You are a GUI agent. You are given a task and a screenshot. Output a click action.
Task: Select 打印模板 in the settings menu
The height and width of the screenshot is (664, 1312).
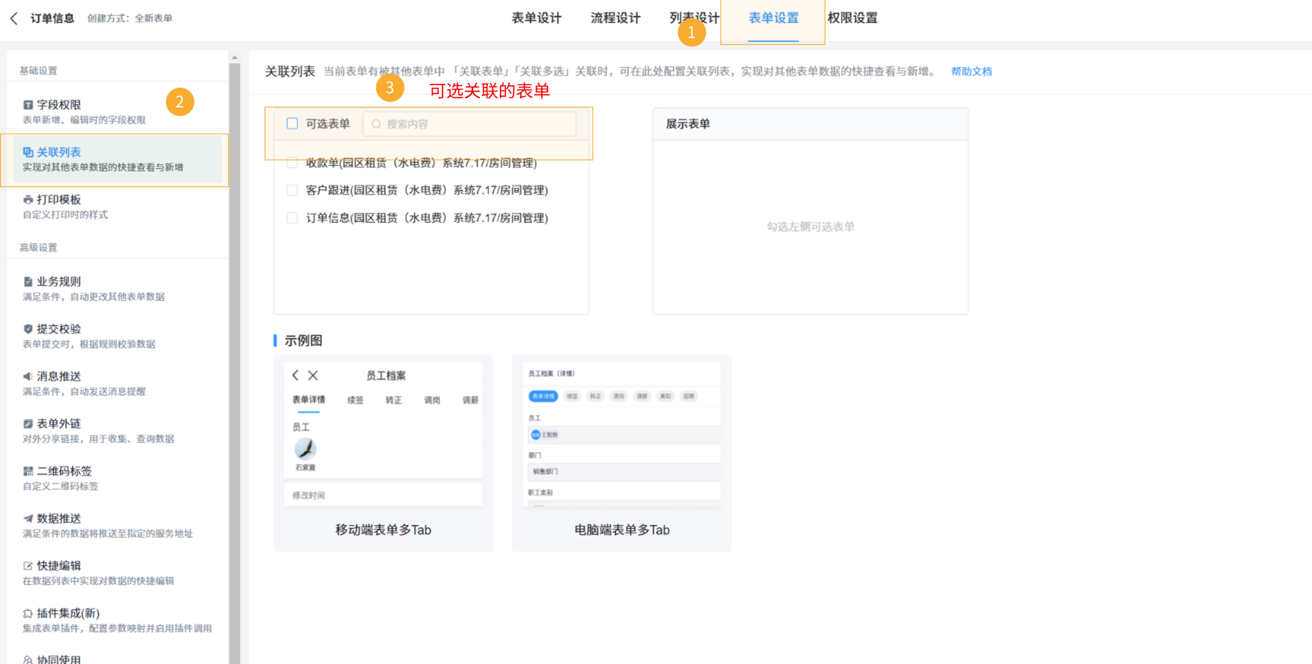coord(117,206)
